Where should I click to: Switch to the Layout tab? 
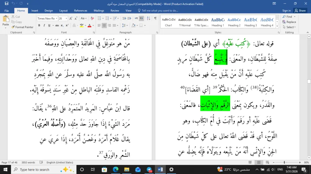point(63,11)
